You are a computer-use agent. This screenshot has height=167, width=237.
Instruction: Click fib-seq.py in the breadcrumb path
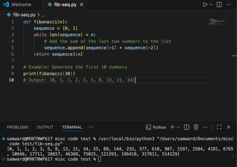point(24,15)
